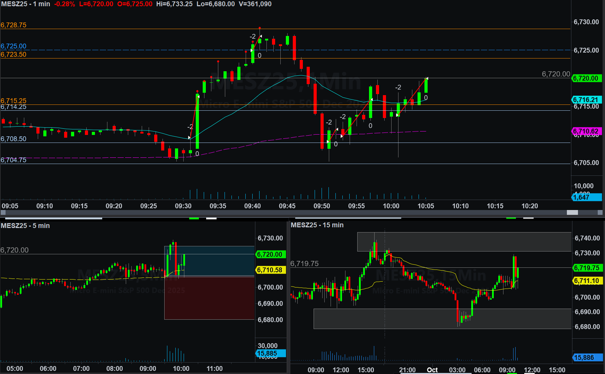Click the MESZ25 - 15 min chart title
The height and width of the screenshot is (374, 605).
317,225
